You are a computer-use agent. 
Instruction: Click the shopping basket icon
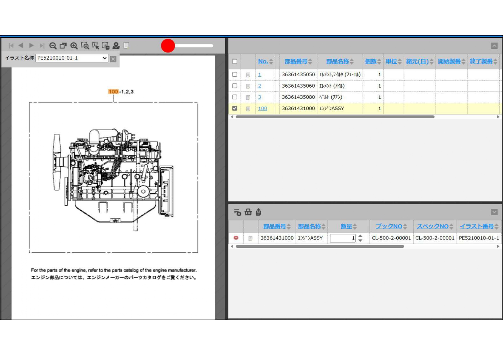click(x=248, y=212)
